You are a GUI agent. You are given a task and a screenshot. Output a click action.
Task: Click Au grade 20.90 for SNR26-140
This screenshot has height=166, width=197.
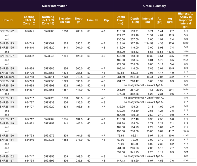(160, 90)
